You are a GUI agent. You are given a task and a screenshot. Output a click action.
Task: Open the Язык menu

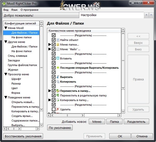click(14, 10)
